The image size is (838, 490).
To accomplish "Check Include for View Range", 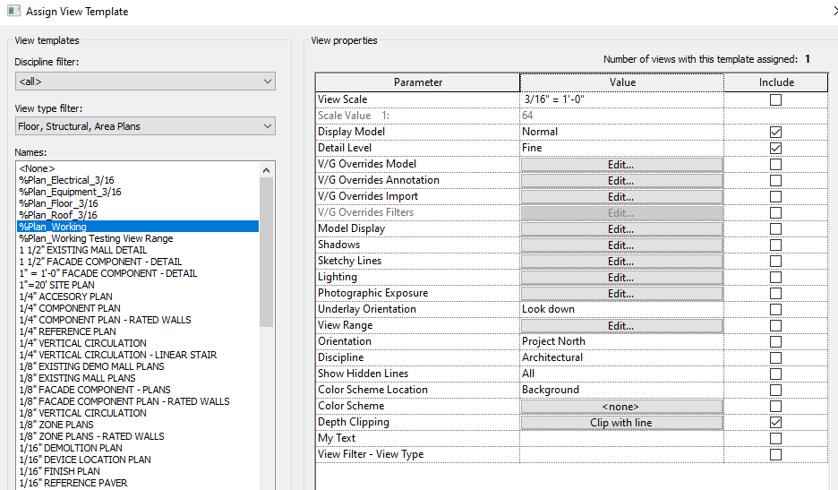I will (x=775, y=325).
